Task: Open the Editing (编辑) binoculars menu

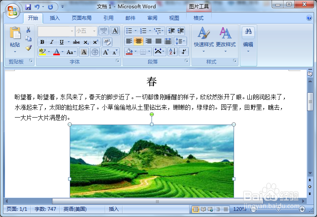Action: (x=248, y=40)
